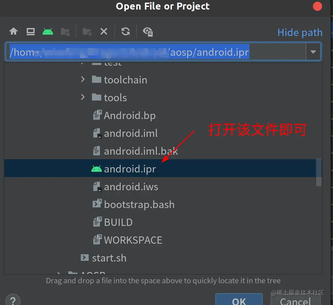Select the android.ipr file
The width and height of the screenshot is (333, 305).
[163, 168]
